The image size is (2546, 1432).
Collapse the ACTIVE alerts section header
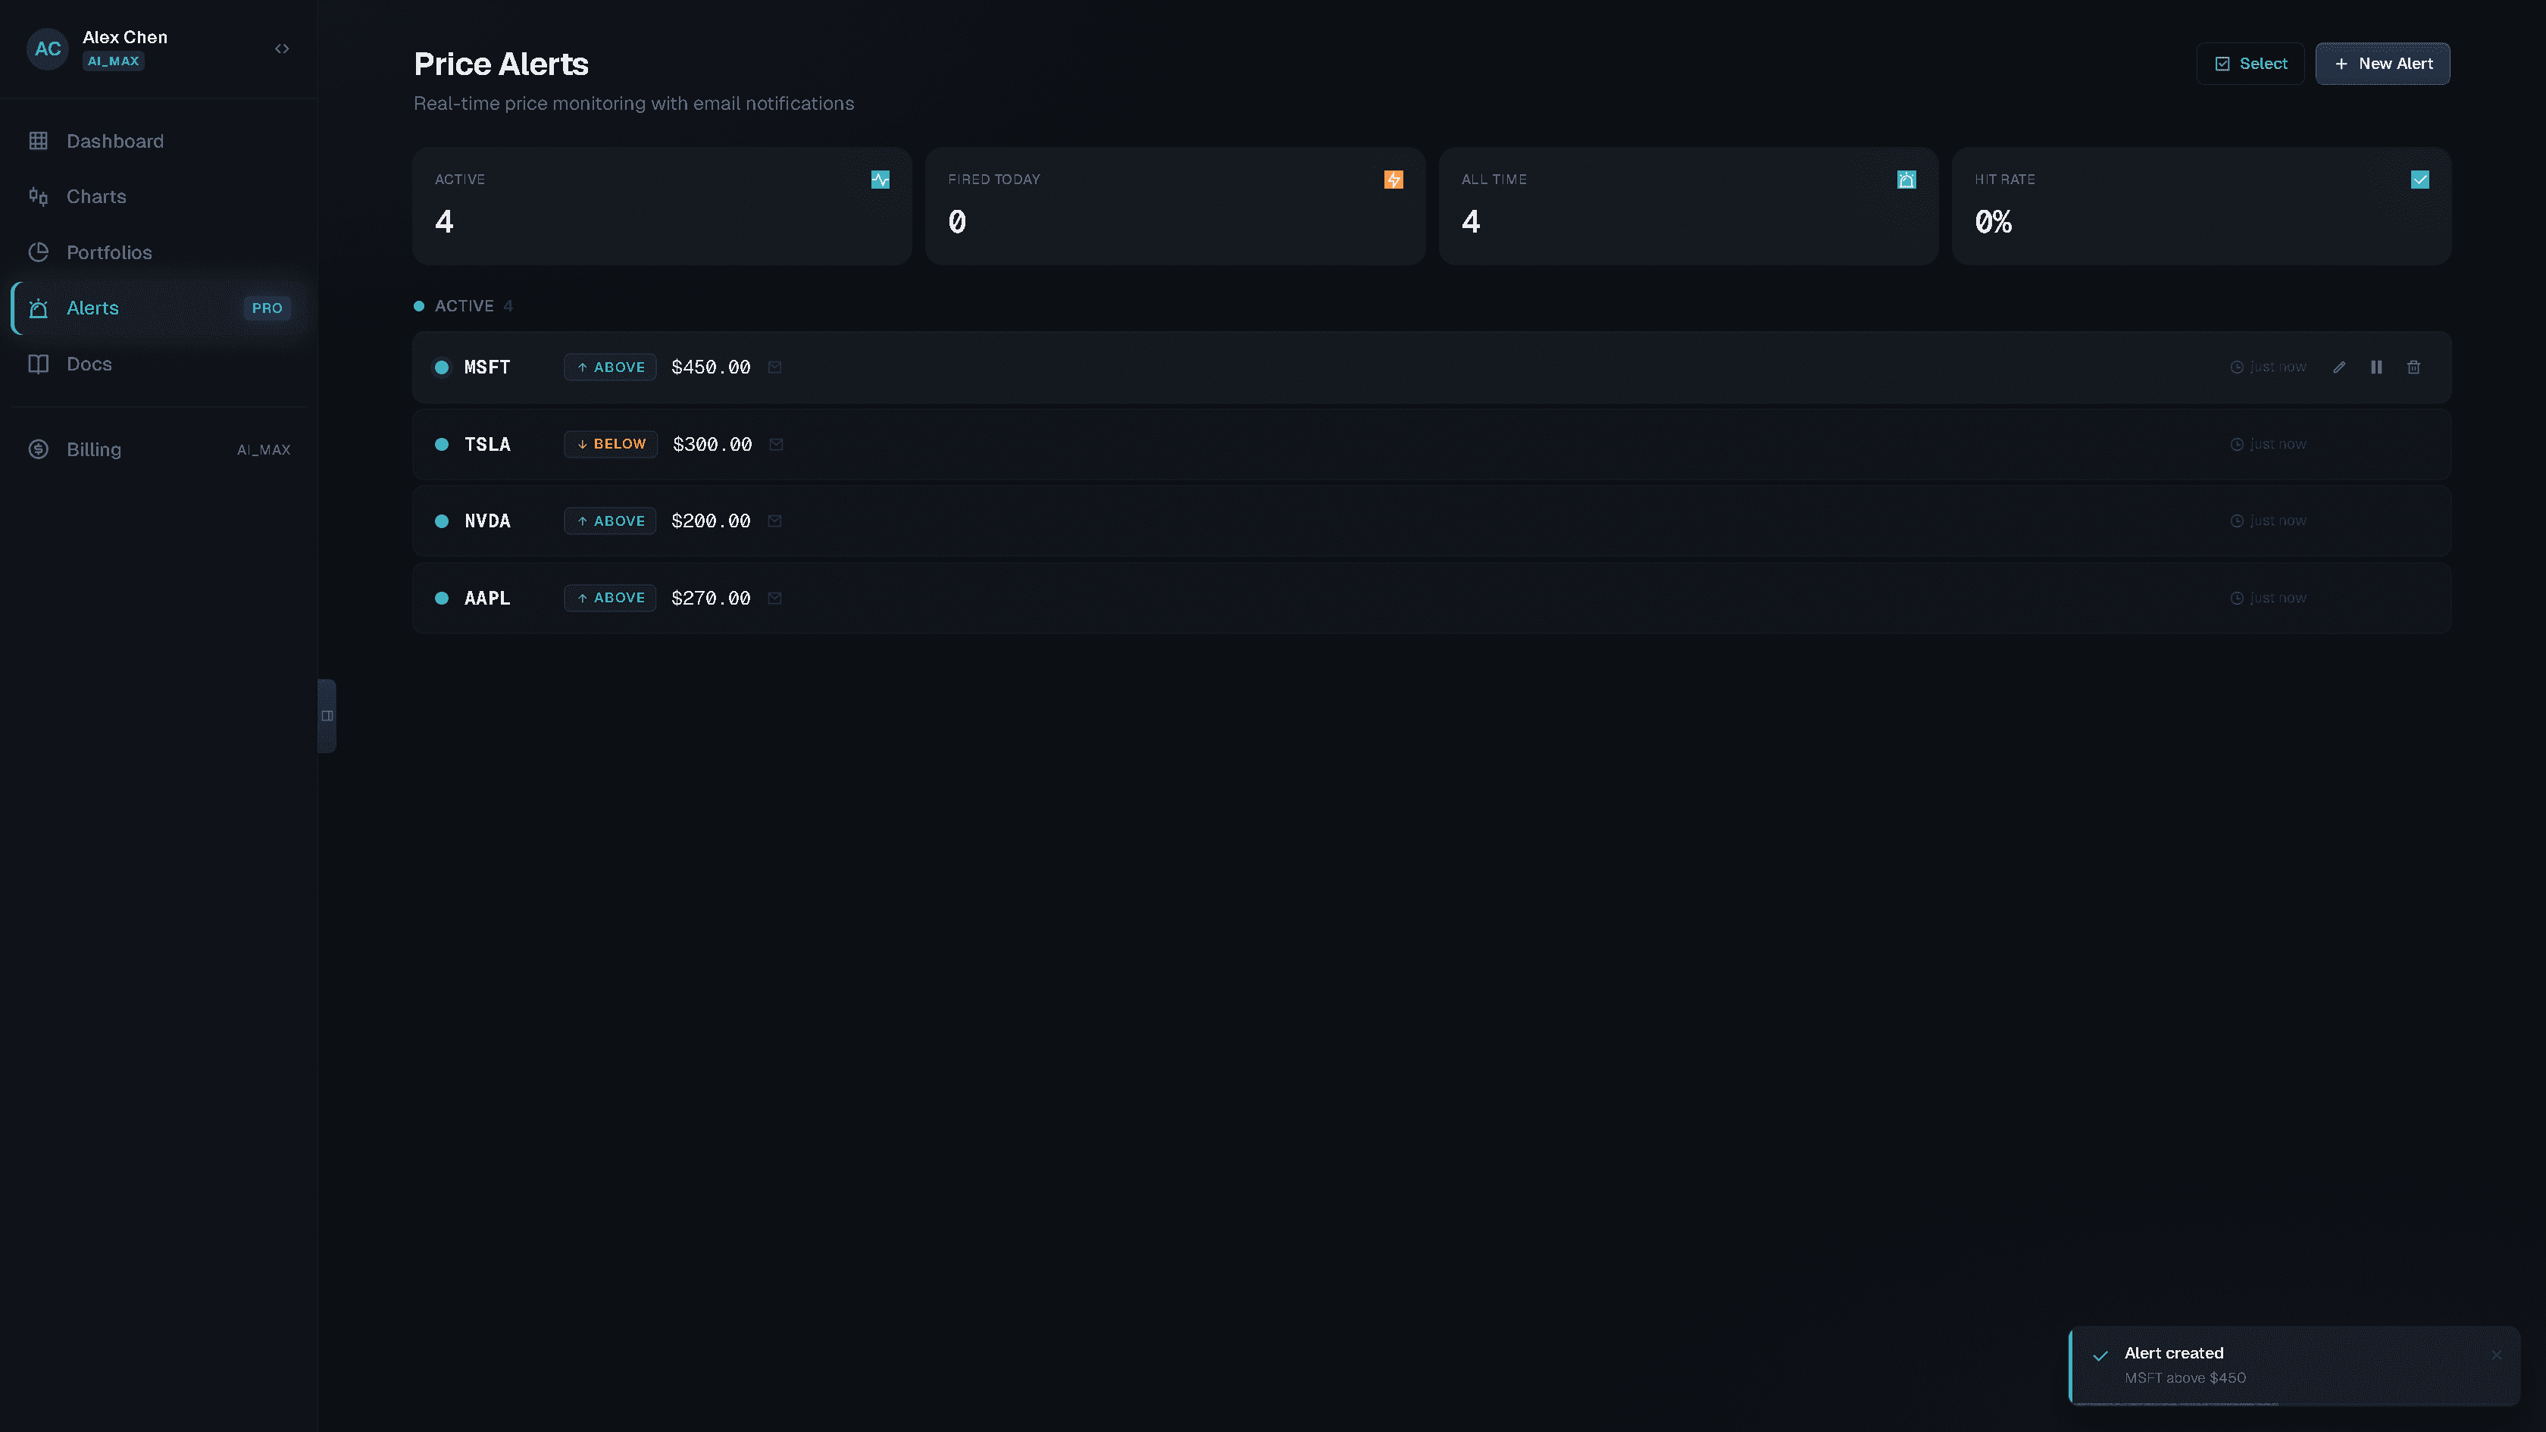pos(464,305)
